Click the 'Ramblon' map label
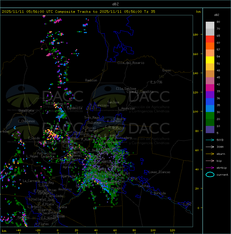Screen dimensions: 231x234 91,80
